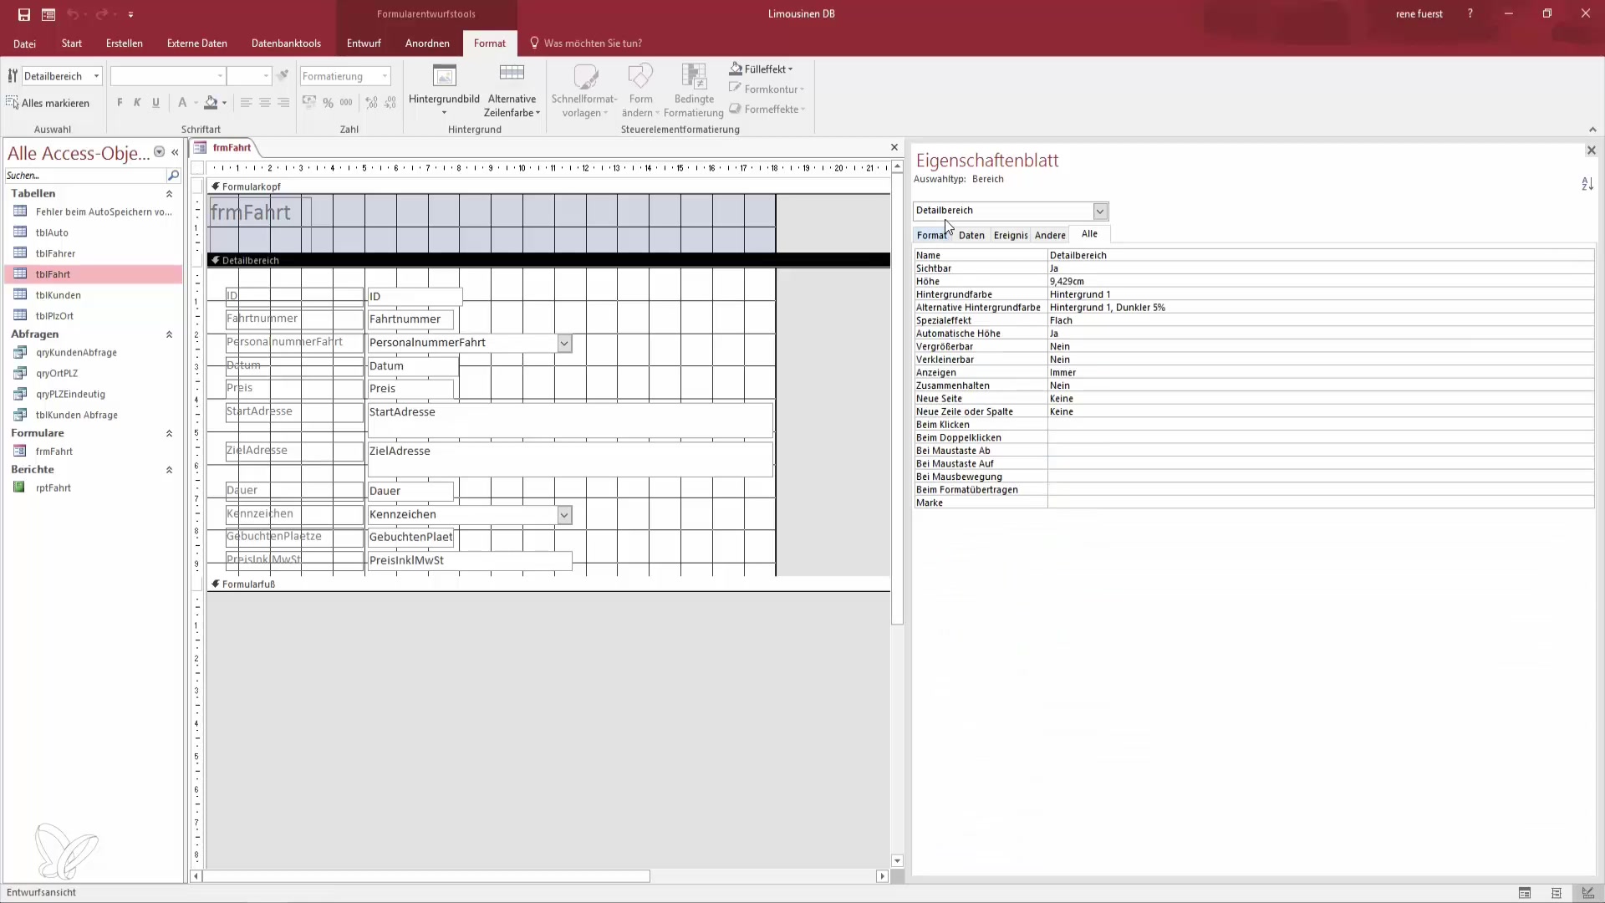Image resolution: width=1605 pixels, height=903 pixels.
Task: Open the frmFahrt form in navigation pane
Action: click(x=54, y=451)
